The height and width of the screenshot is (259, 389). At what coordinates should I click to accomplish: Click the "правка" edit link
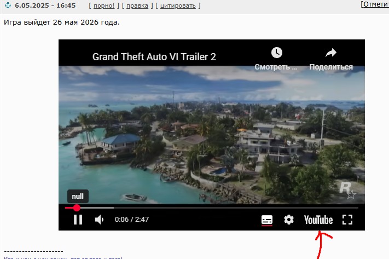tap(137, 5)
